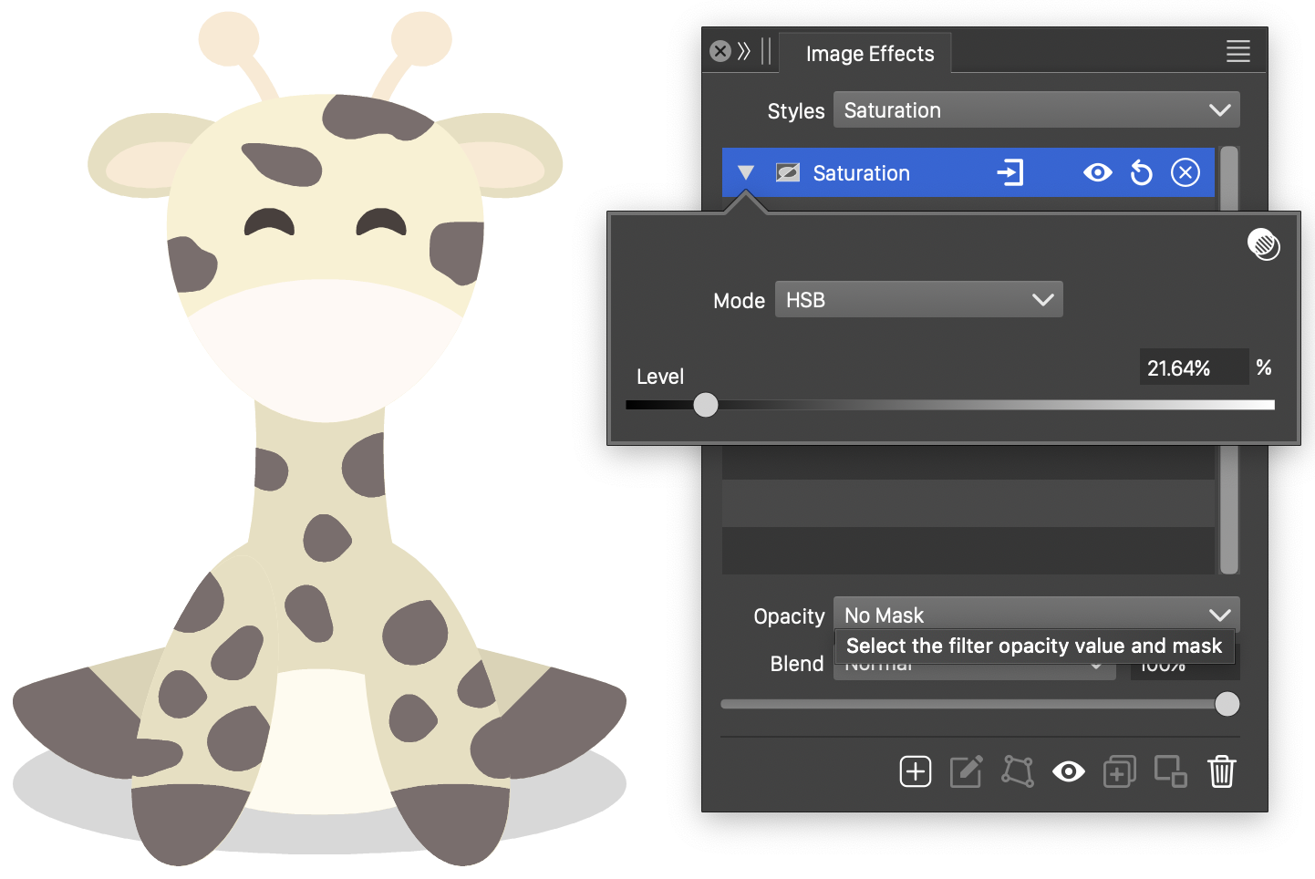The height and width of the screenshot is (879, 1315).
Task: Toggle visibility of the Saturation filter
Action: point(1097,172)
